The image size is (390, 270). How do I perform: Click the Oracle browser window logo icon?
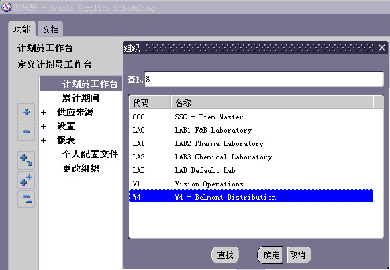6,7
